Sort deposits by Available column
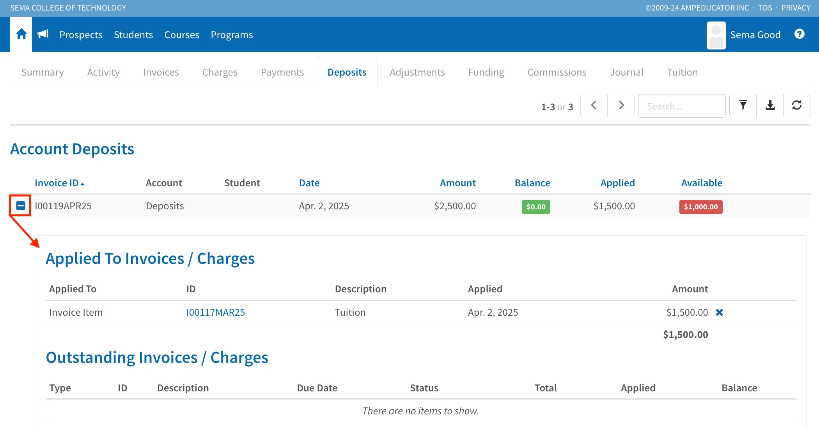The width and height of the screenshot is (819, 428). click(x=701, y=183)
